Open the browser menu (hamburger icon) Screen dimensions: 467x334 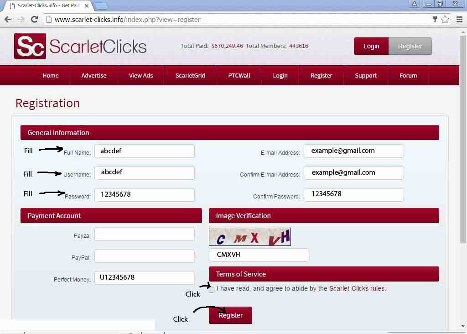(460, 19)
